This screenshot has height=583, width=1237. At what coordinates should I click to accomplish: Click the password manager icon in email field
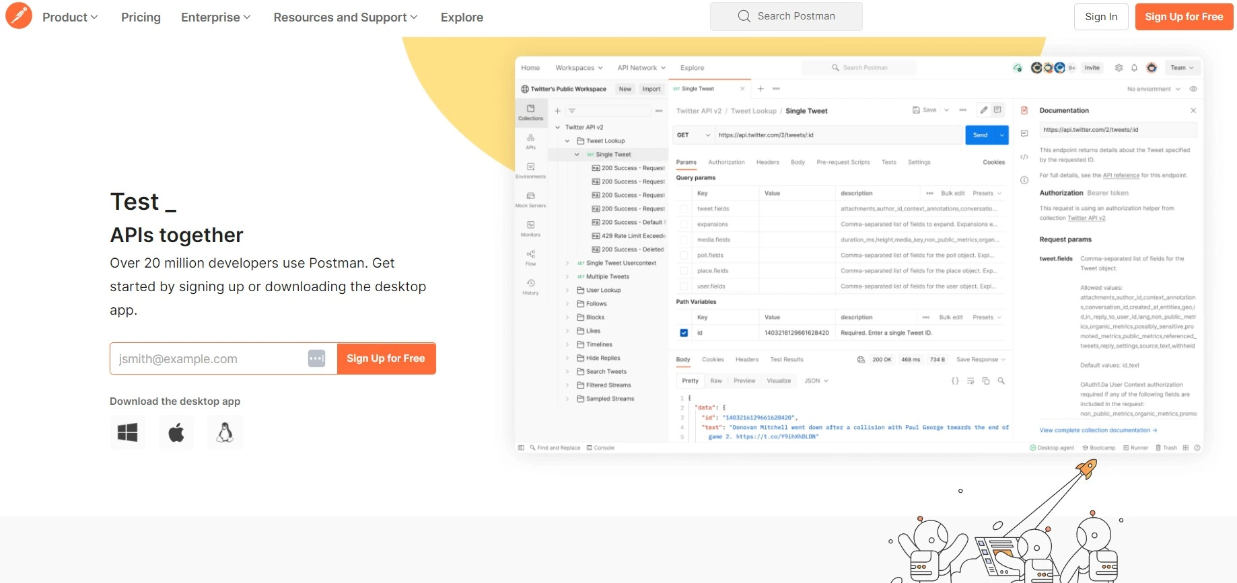[x=316, y=358]
